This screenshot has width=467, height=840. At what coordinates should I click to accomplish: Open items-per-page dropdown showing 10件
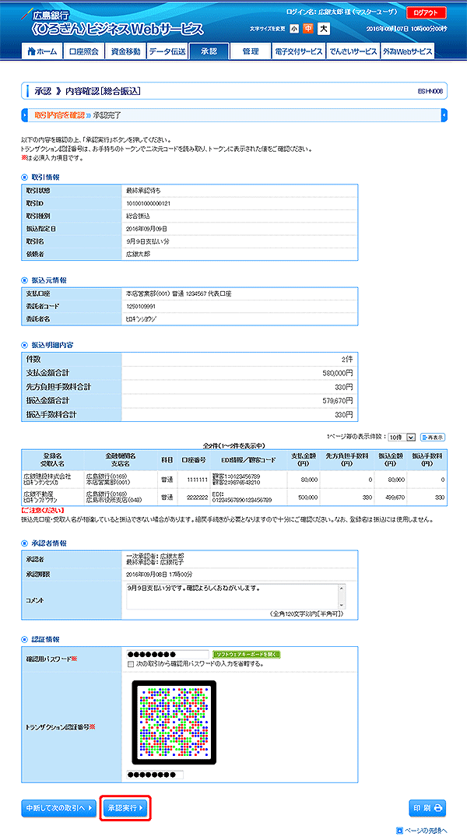[402, 438]
